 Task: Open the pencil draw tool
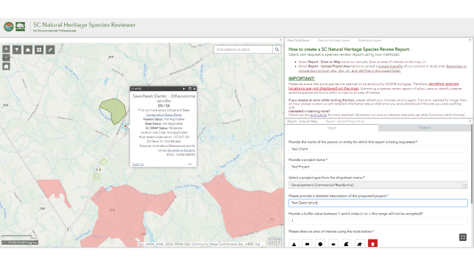pos(50,49)
